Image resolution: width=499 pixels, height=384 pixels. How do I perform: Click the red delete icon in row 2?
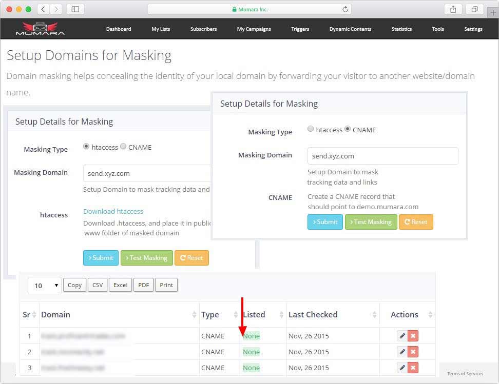coord(413,352)
